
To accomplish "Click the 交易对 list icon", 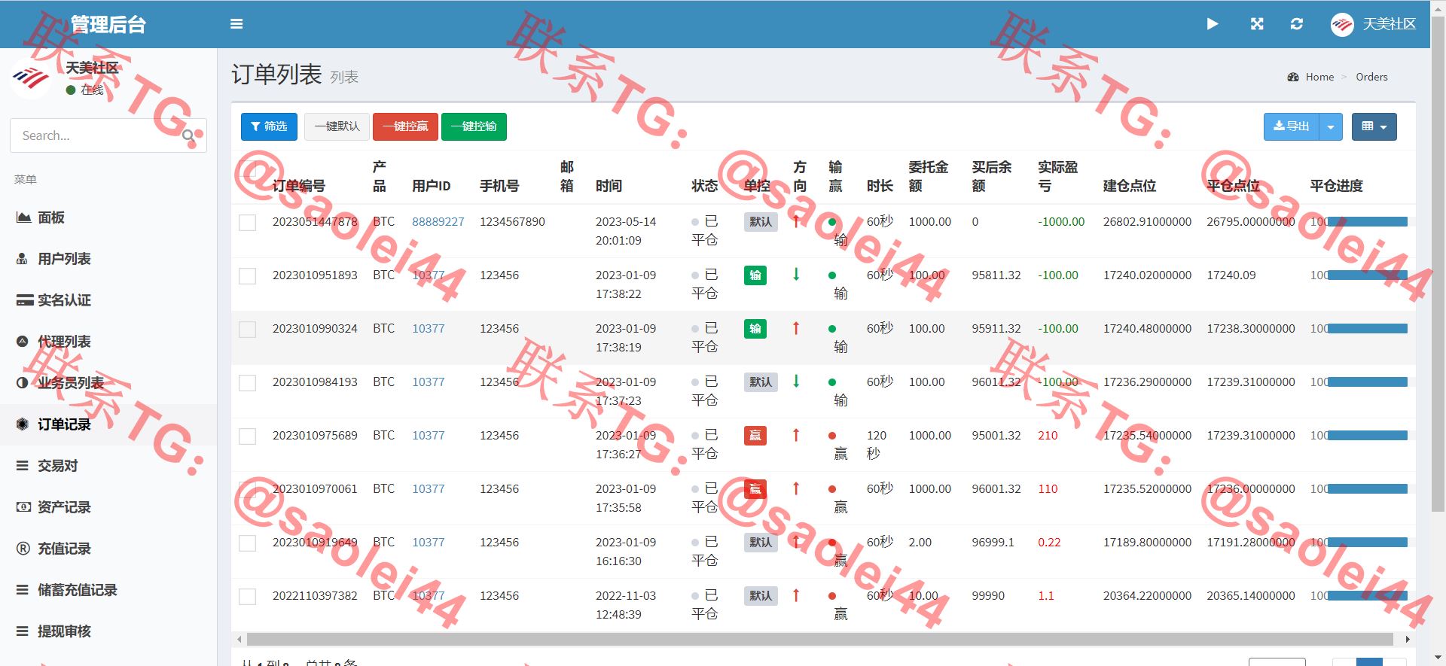I will (x=23, y=466).
